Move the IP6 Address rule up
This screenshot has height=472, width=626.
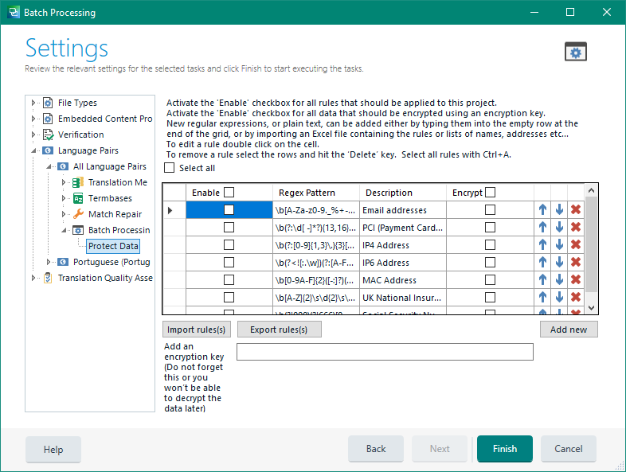click(x=542, y=263)
